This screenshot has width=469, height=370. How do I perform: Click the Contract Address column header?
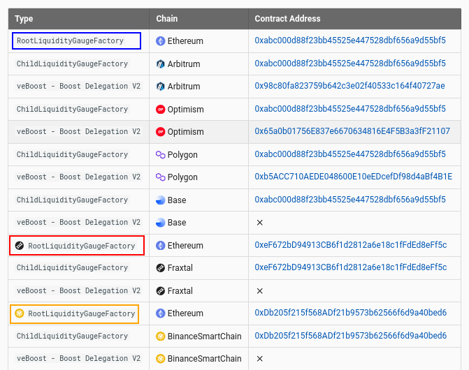tap(287, 19)
